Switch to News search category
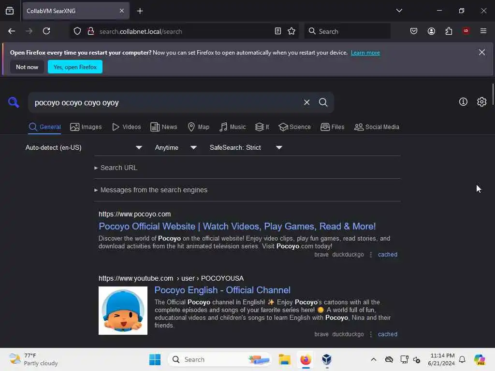The height and width of the screenshot is (371, 495). tap(164, 127)
